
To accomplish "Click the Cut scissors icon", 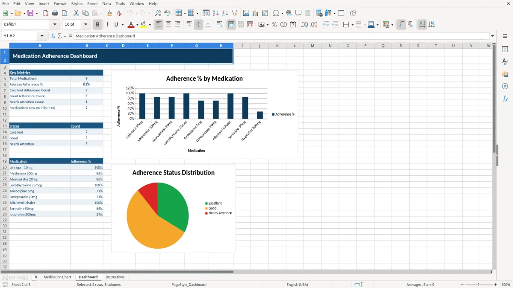I will [x=76, y=13].
